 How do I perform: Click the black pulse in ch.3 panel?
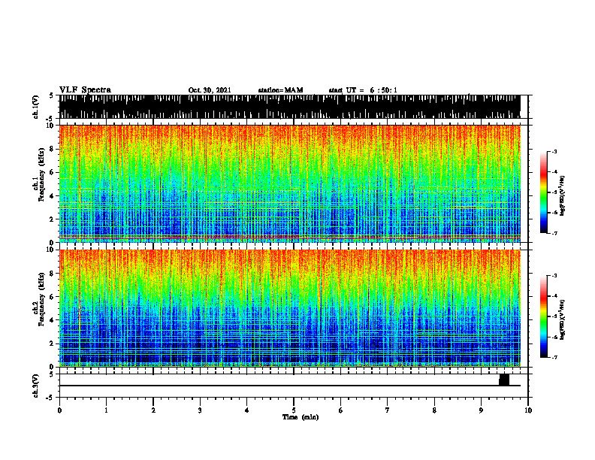point(504,380)
